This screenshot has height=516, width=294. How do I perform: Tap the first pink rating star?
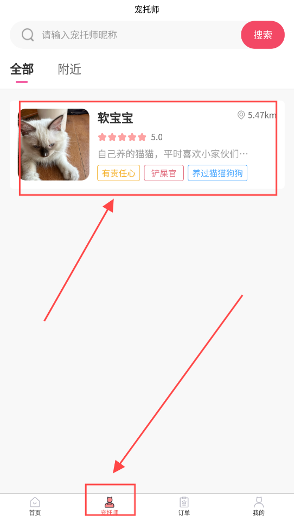tap(102, 137)
